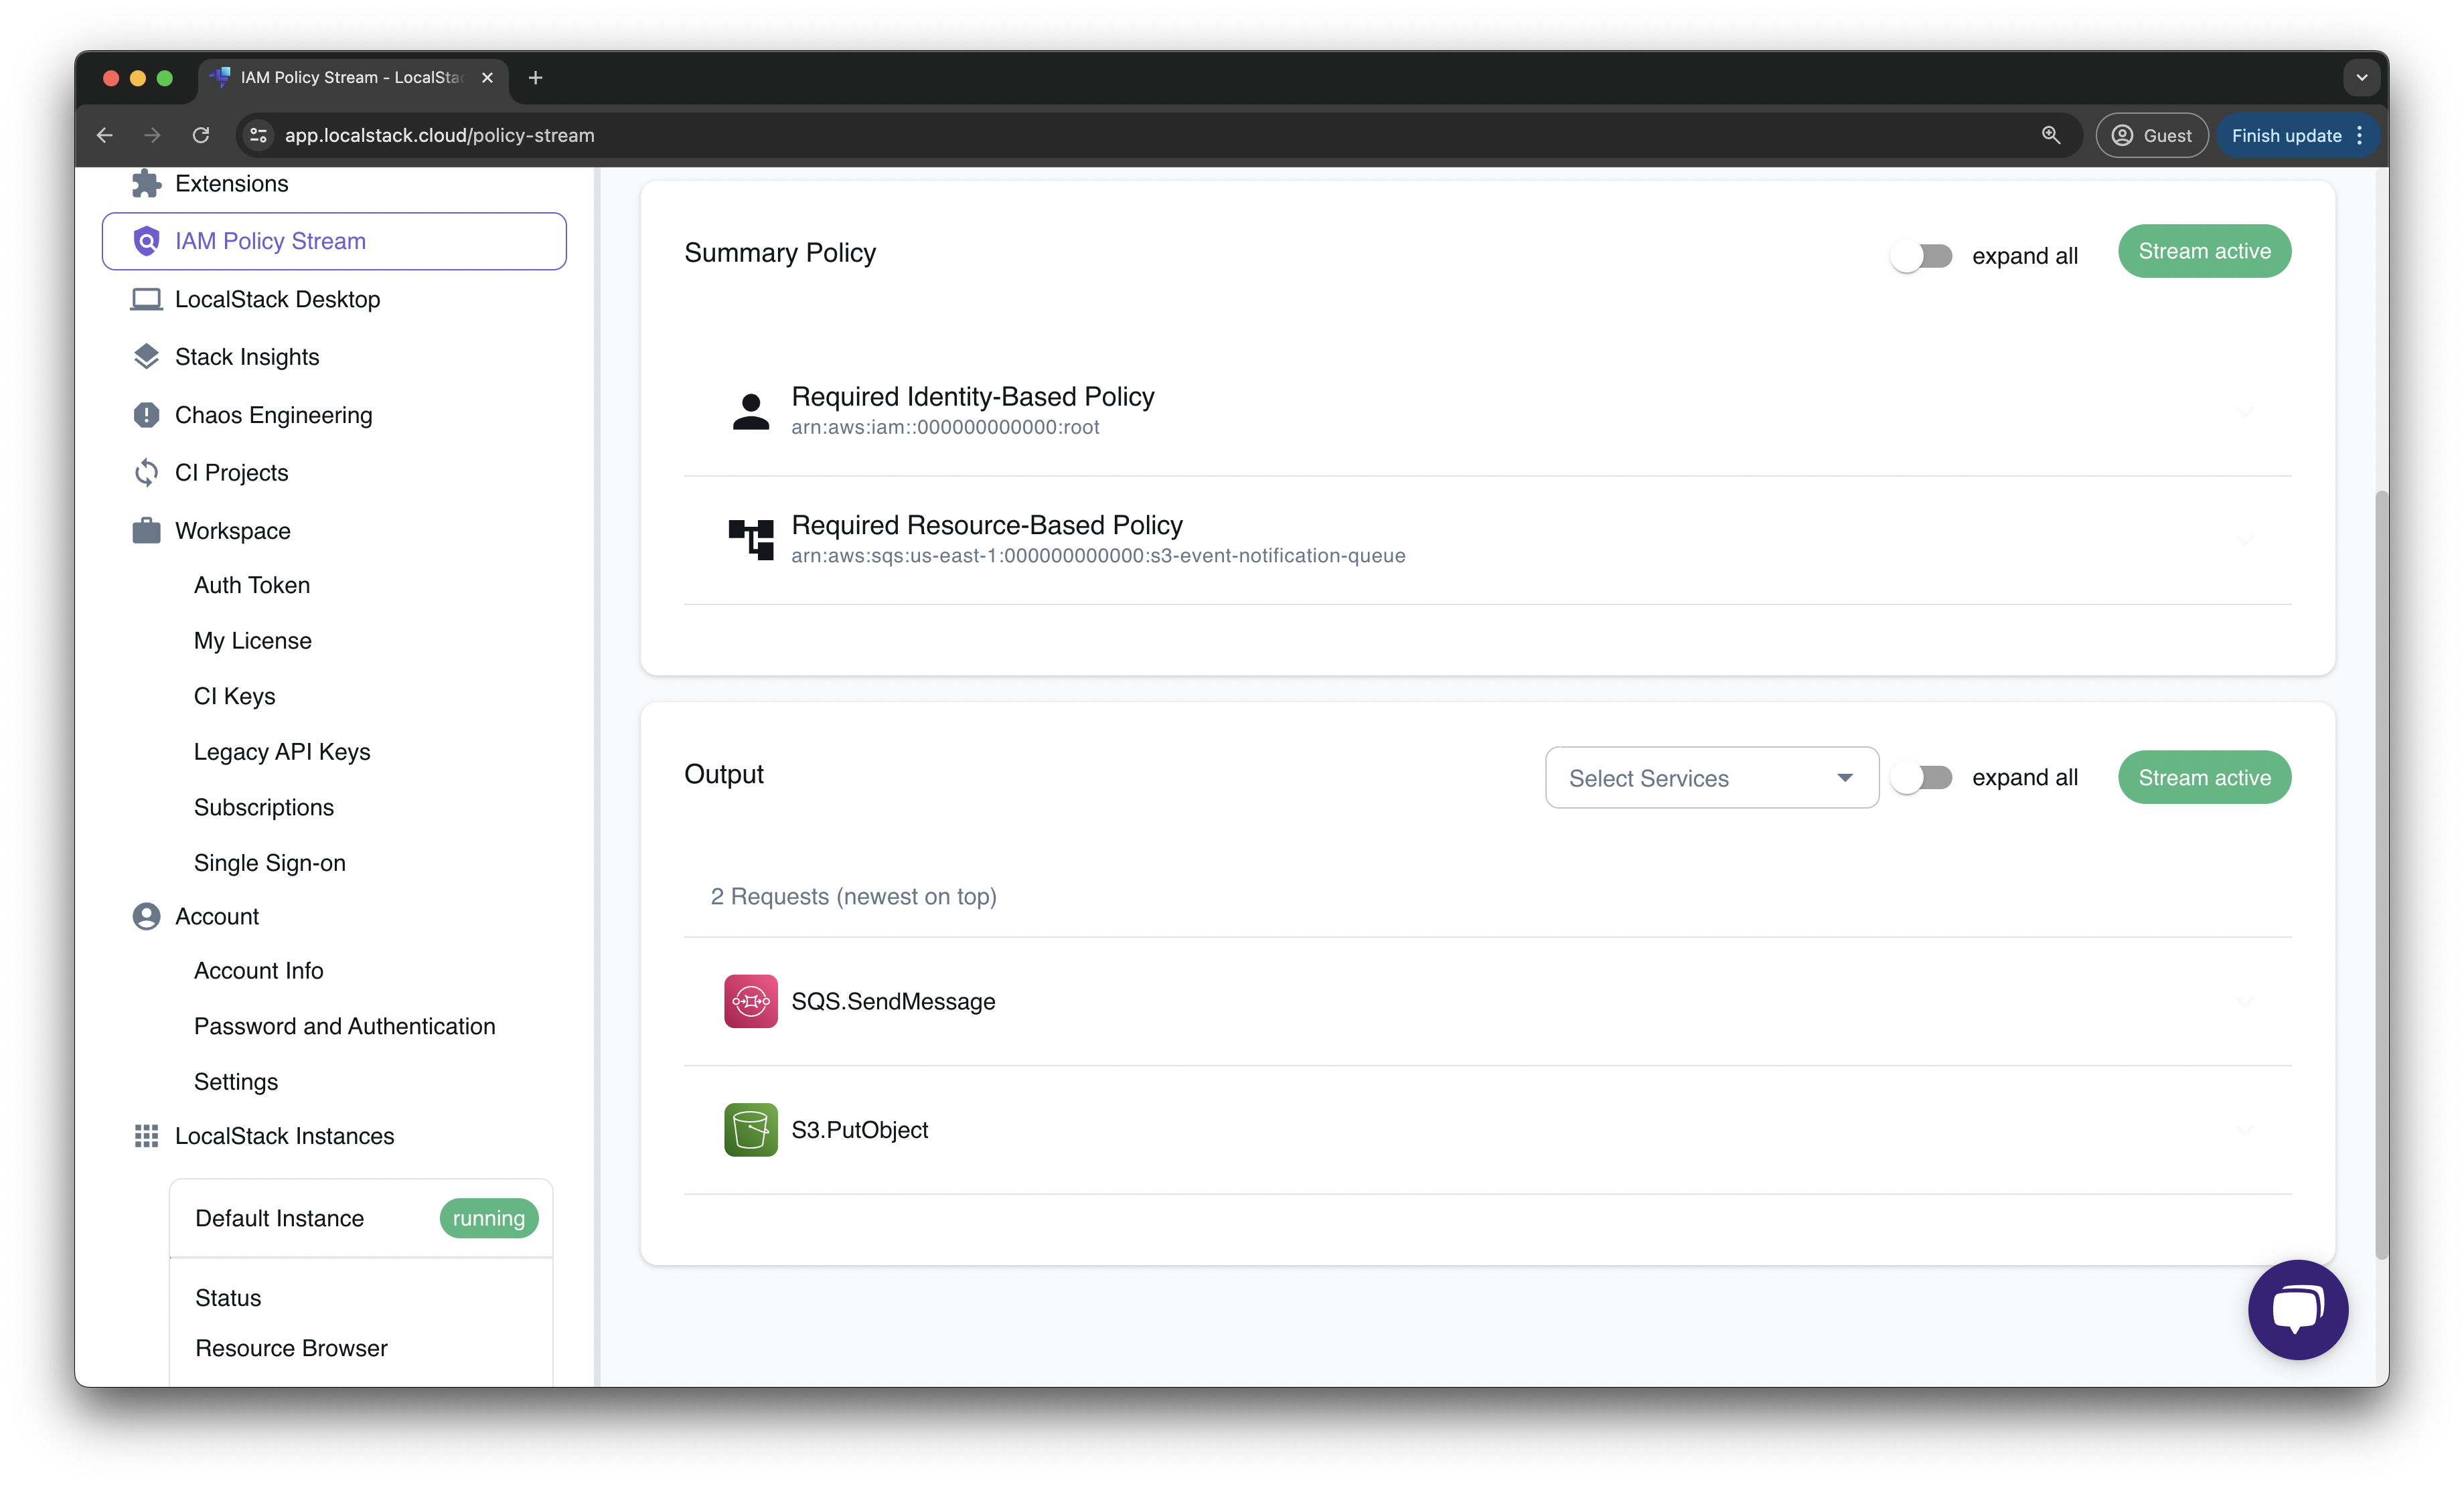Click the IAM Policy Stream sidebar icon
2464x1486 pixels.
click(145, 241)
